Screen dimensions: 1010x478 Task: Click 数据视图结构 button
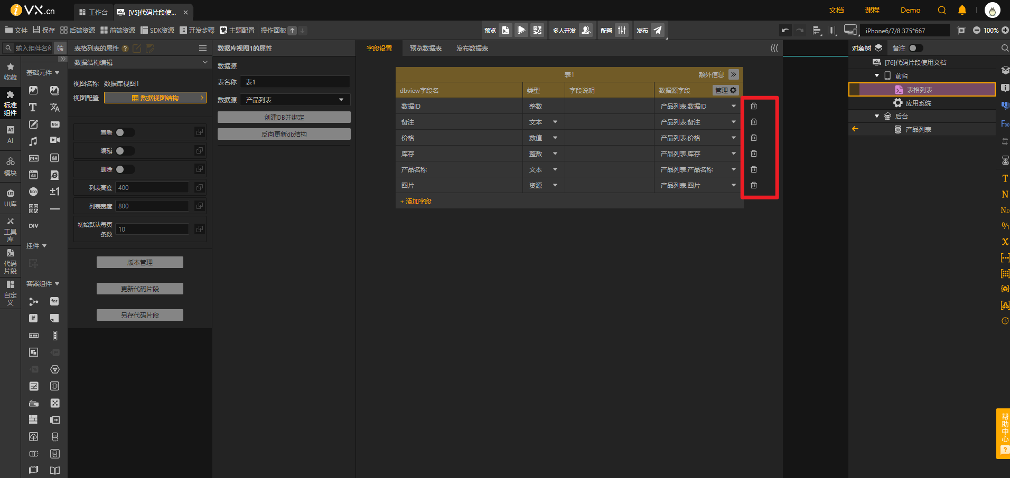(x=155, y=98)
